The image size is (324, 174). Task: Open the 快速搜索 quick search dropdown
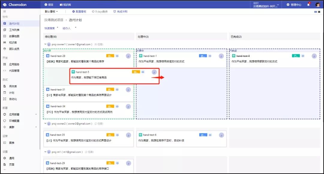51,28
